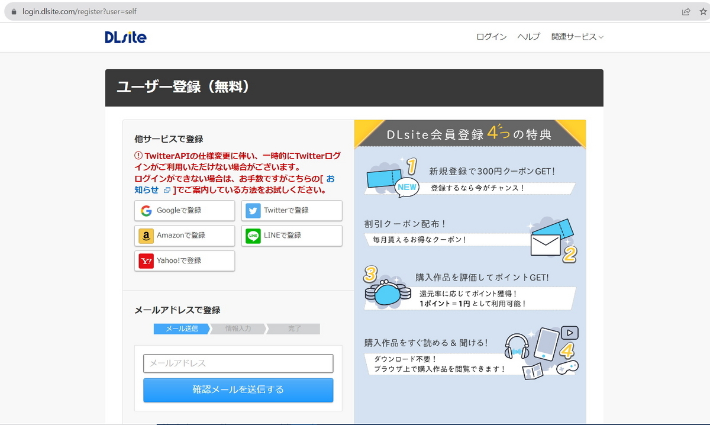
Task: Click the LINE logo icon
Action: point(253,236)
